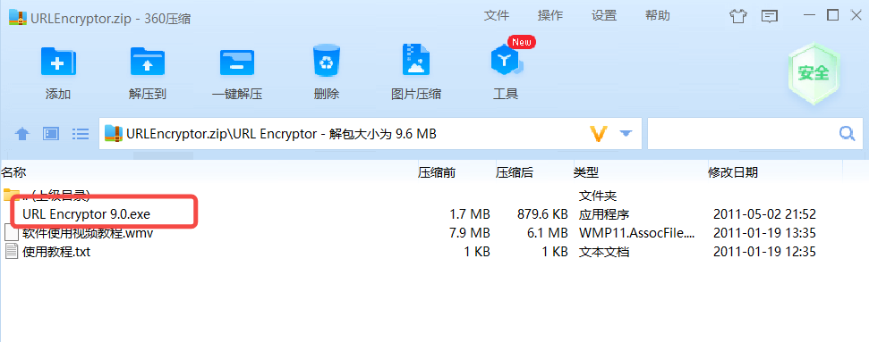The height and width of the screenshot is (342, 869).
Task: Expand the path history dropdown arrow
Action: coord(626,133)
